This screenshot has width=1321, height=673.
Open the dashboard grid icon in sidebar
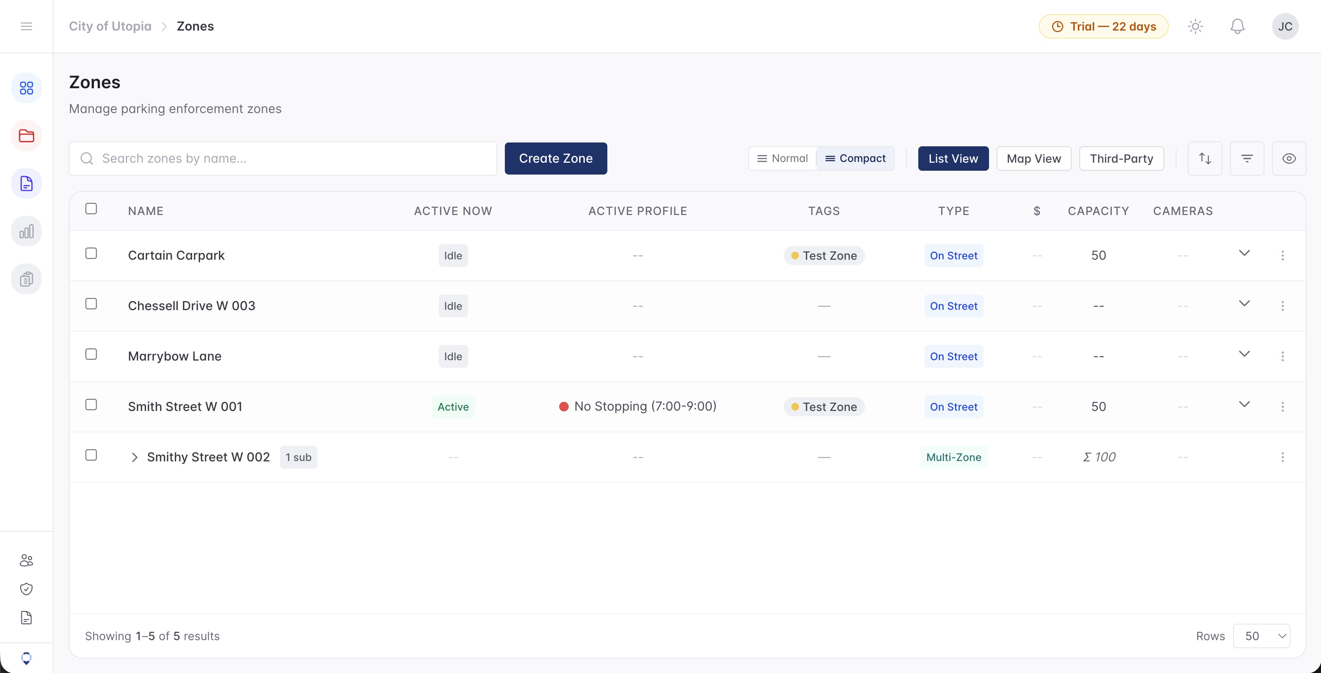pyautogui.click(x=26, y=88)
